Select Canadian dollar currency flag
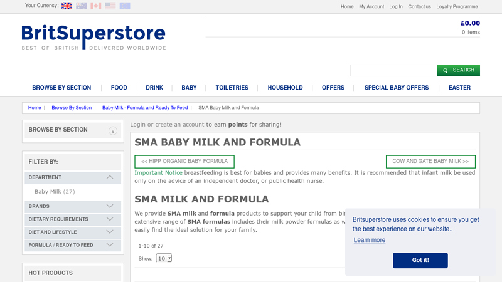The image size is (502, 282). 96,6
